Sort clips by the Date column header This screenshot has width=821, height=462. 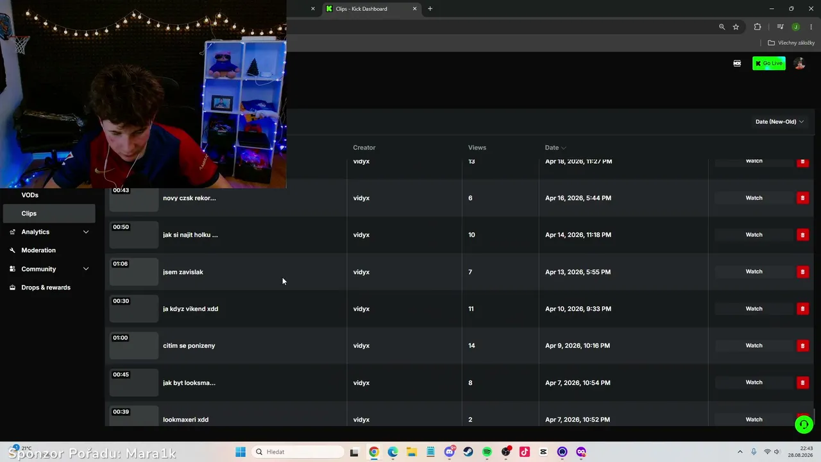[555, 148]
